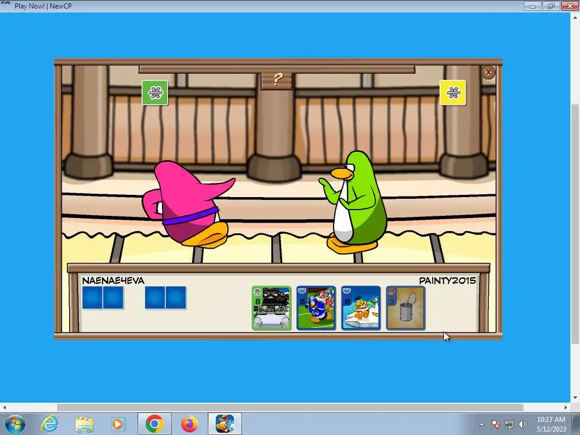Viewport: 580px width, 435px height.
Task: Click the last face-down opponent card
Action: tap(176, 297)
